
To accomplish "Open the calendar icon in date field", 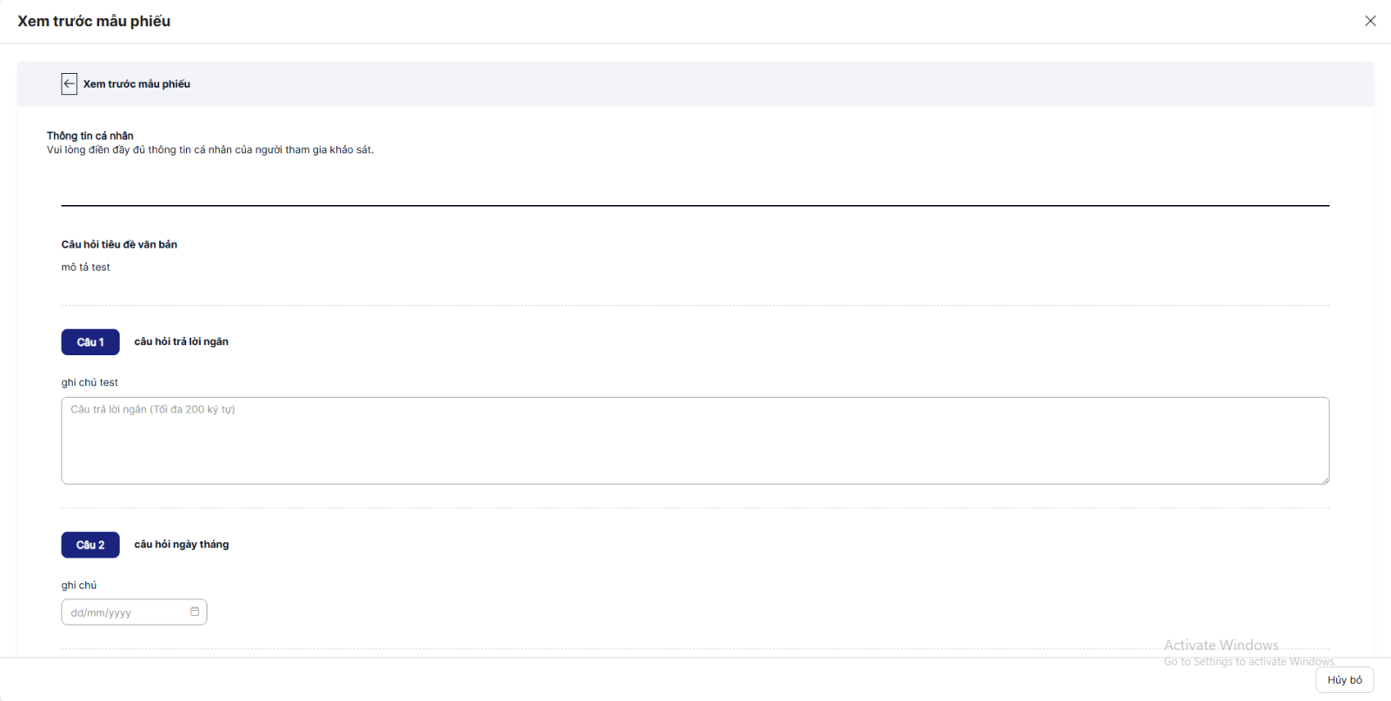I will (x=195, y=612).
